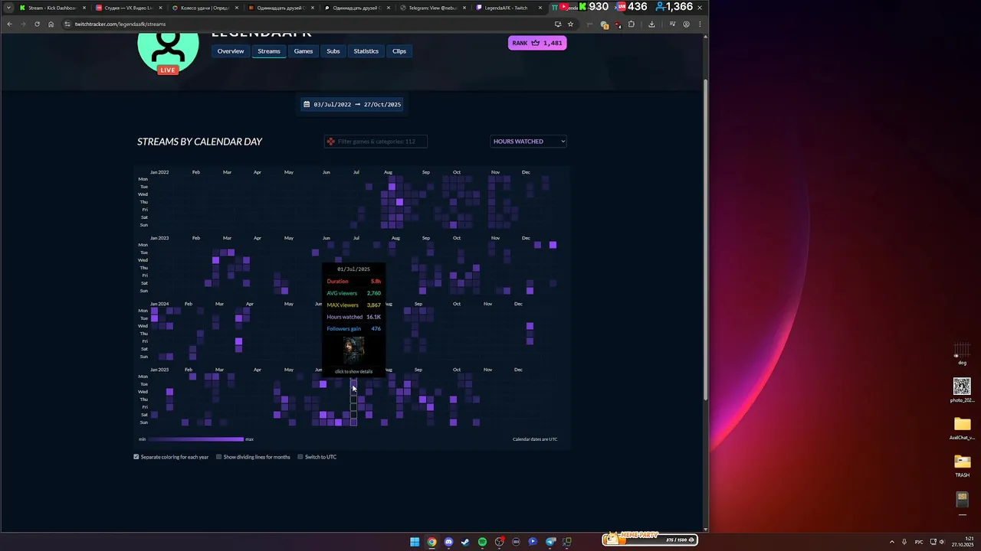
Task: Open the photo QR code file on desktop
Action: (962, 390)
